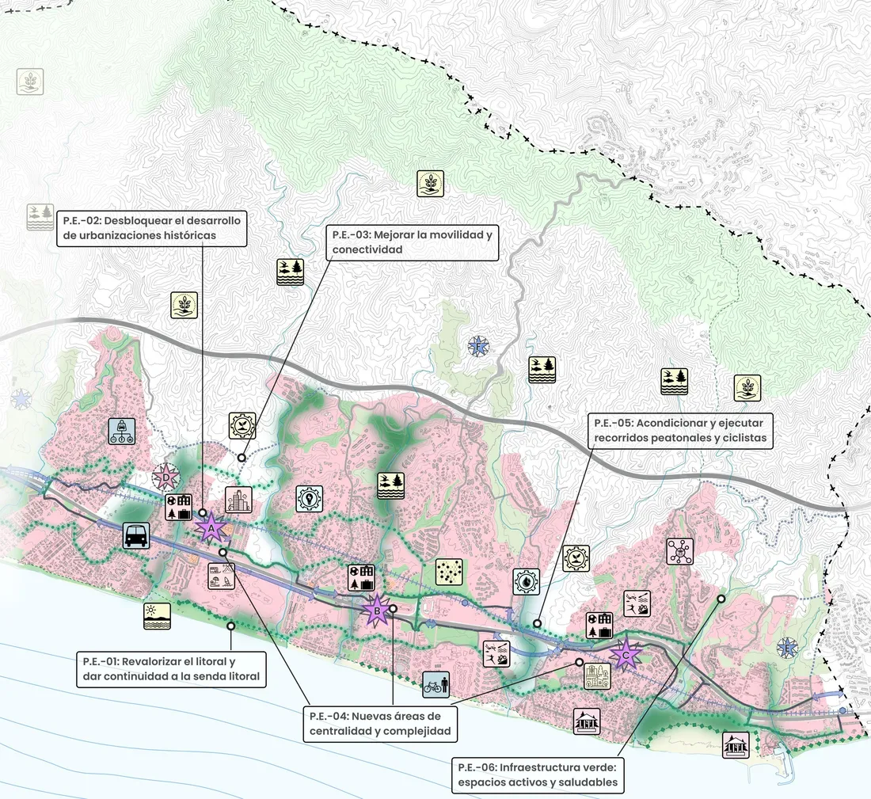The width and height of the screenshot is (871, 799).
Task: Select label P.E.-04 Nuevas áreas de centralidad
Action: click(381, 724)
